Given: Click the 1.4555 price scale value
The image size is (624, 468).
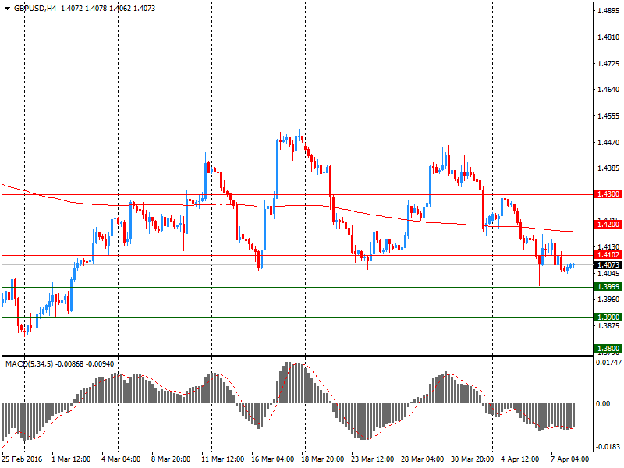Looking at the screenshot, I should [608, 115].
